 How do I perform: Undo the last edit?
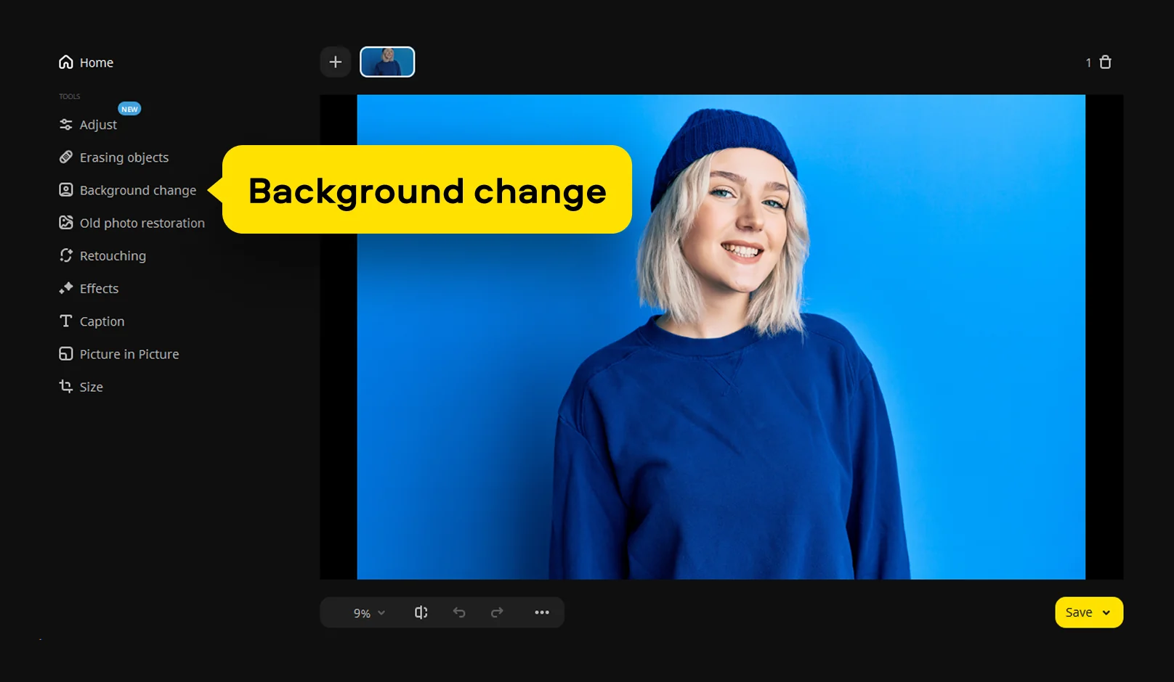point(459,613)
